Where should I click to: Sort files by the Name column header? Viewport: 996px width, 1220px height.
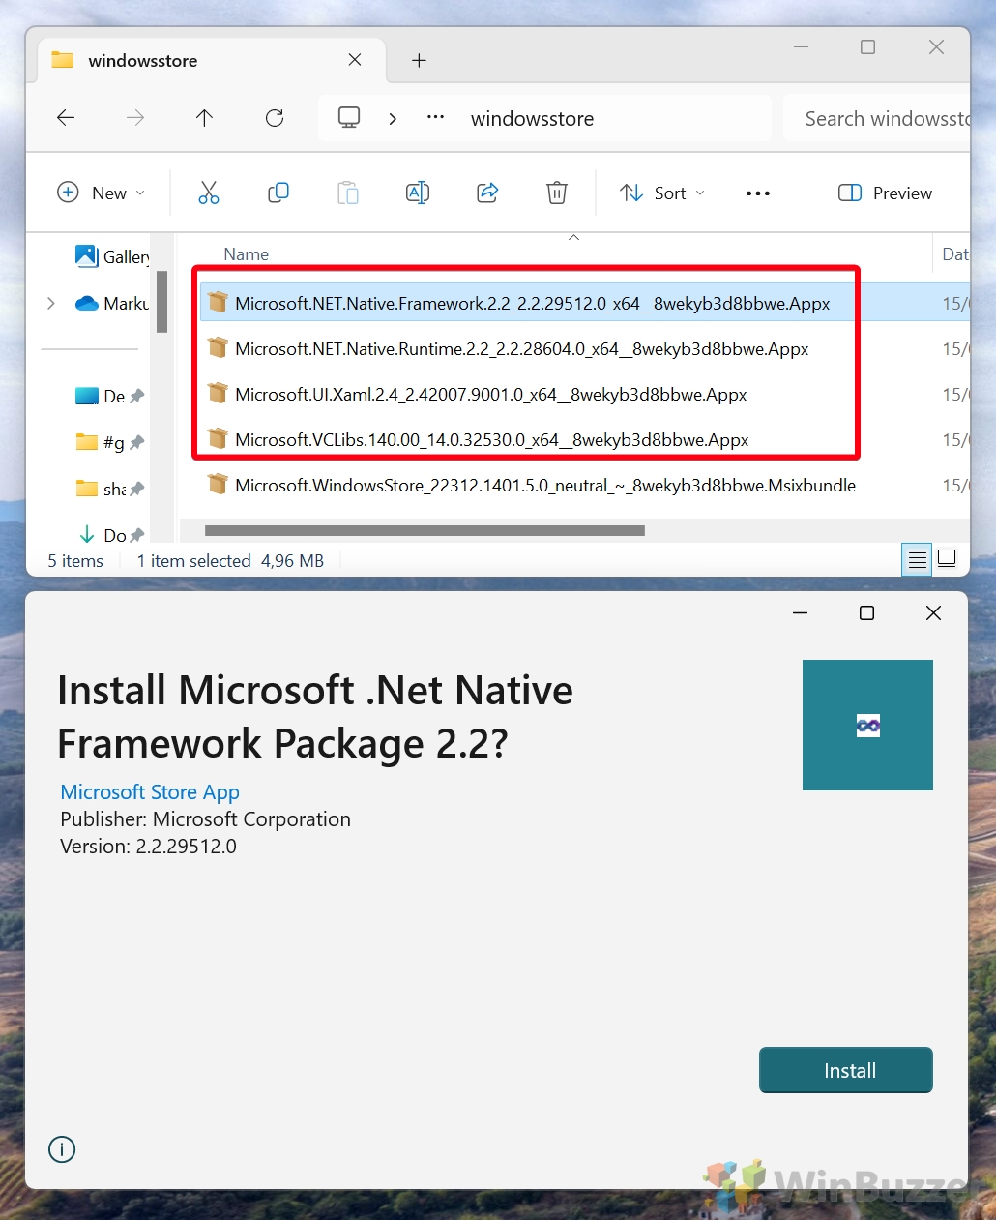pyautogui.click(x=247, y=254)
